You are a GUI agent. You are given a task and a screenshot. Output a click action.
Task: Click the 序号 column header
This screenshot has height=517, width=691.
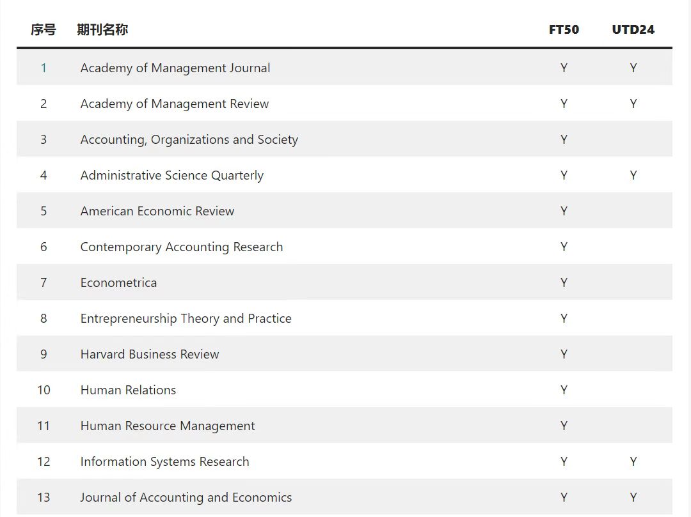point(44,29)
